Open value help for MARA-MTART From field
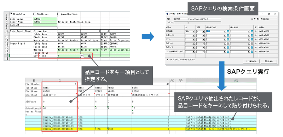The height and width of the screenshot is (137, 283). point(228,47)
